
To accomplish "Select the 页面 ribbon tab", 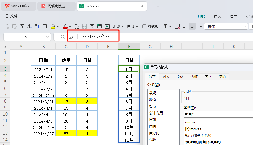I will (x=234, y=16).
